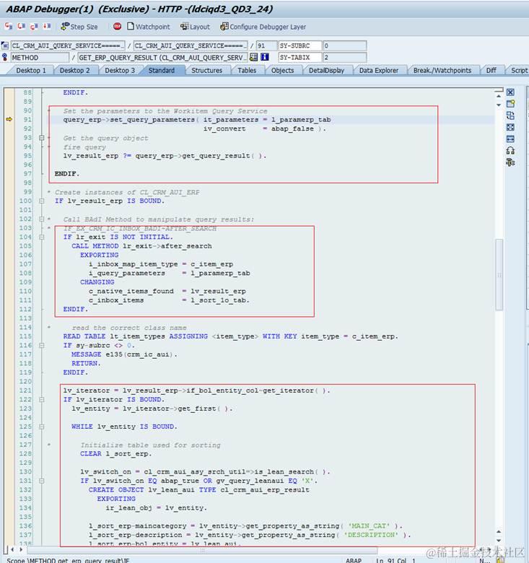Click the Execute step-over debugger icon
Viewport: 529px width, 563px height.
pyautogui.click(x=22, y=26)
